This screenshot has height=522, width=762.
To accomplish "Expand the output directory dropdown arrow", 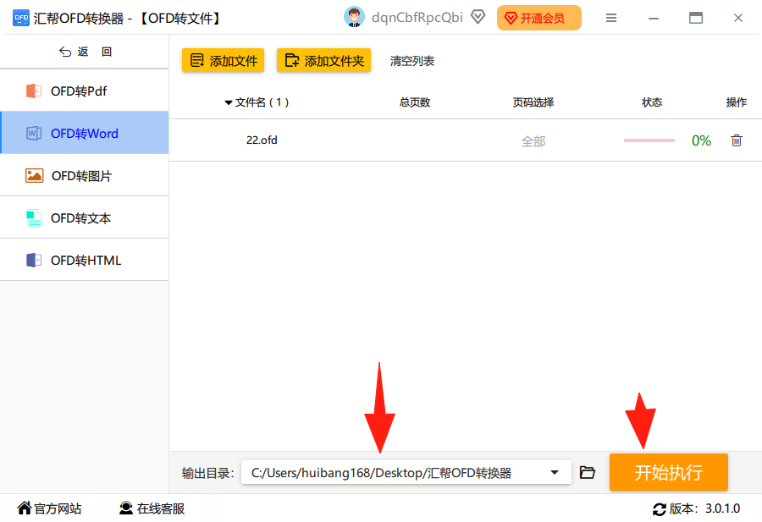I will pyautogui.click(x=554, y=472).
